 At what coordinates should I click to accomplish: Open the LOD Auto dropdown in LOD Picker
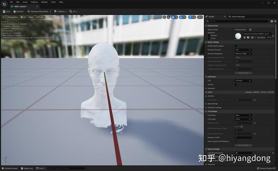[x=243, y=81]
